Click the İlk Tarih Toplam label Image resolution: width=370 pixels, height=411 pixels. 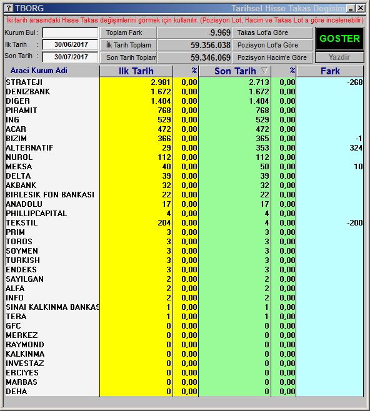[128, 45]
